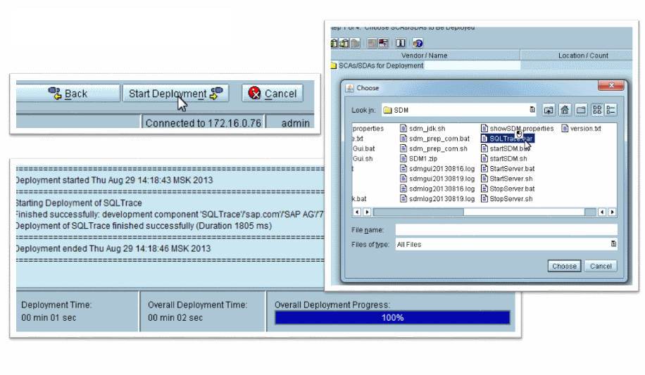Click file icon beside sdm_jdk.sh
Viewport: 645px width, 375px height.
click(x=403, y=128)
